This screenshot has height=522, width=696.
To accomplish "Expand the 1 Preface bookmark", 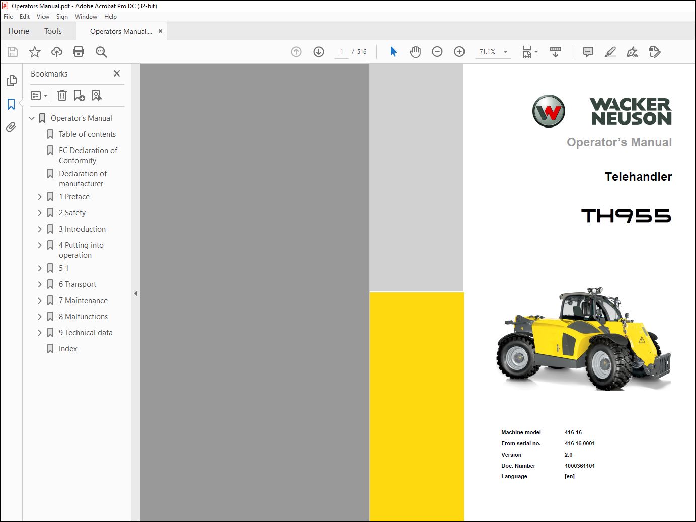I will tap(40, 197).
